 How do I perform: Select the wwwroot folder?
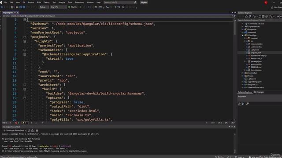(x=252, y=32)
